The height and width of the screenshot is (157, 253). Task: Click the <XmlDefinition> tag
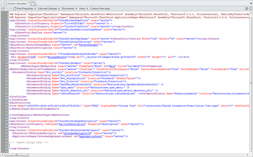[20, 103]
